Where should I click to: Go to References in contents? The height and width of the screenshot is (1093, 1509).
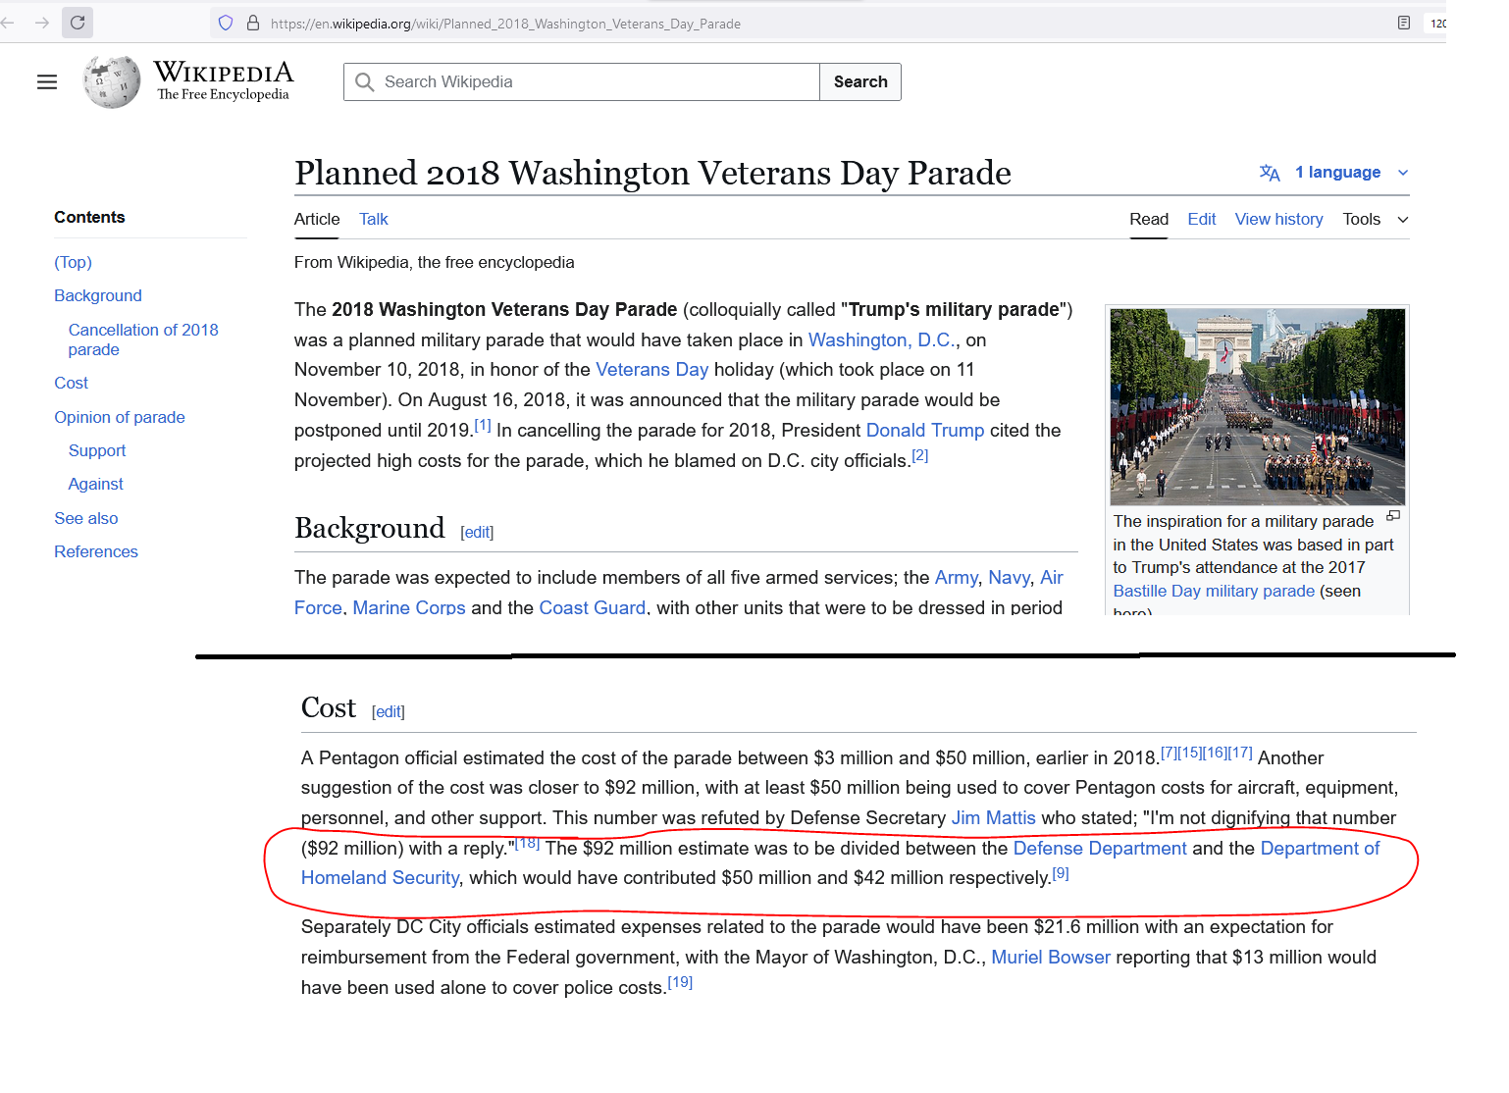[96, 552]
